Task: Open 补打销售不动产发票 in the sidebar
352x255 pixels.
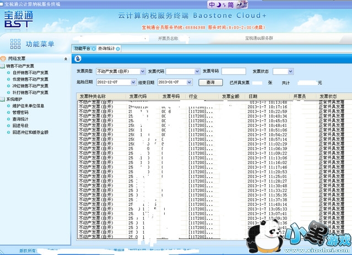Action: pyautogui.click(x=30, y=92)
